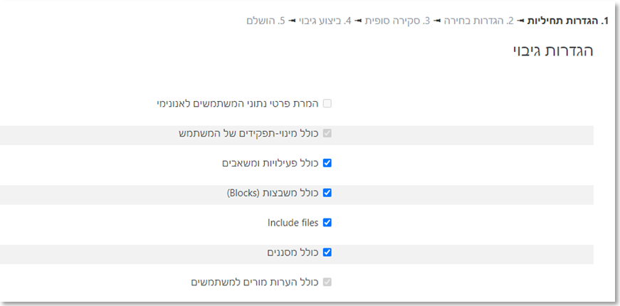Image resolution: width=620 pixels, height=306 pixels.
Task: Click the 'כולל פעילויות ומשאבים' label text
Action: click(x=270, y=163)
